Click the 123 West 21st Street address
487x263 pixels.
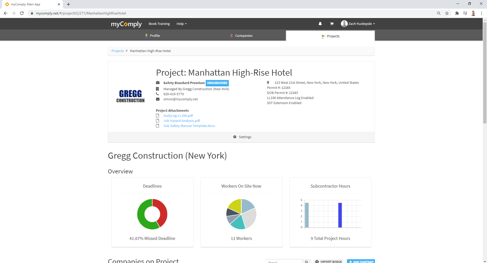(x=317, y=83)
